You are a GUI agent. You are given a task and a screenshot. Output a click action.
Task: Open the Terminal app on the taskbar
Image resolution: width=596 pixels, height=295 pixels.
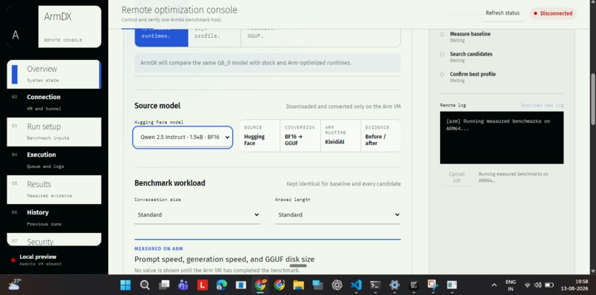(x=376, y=285)
